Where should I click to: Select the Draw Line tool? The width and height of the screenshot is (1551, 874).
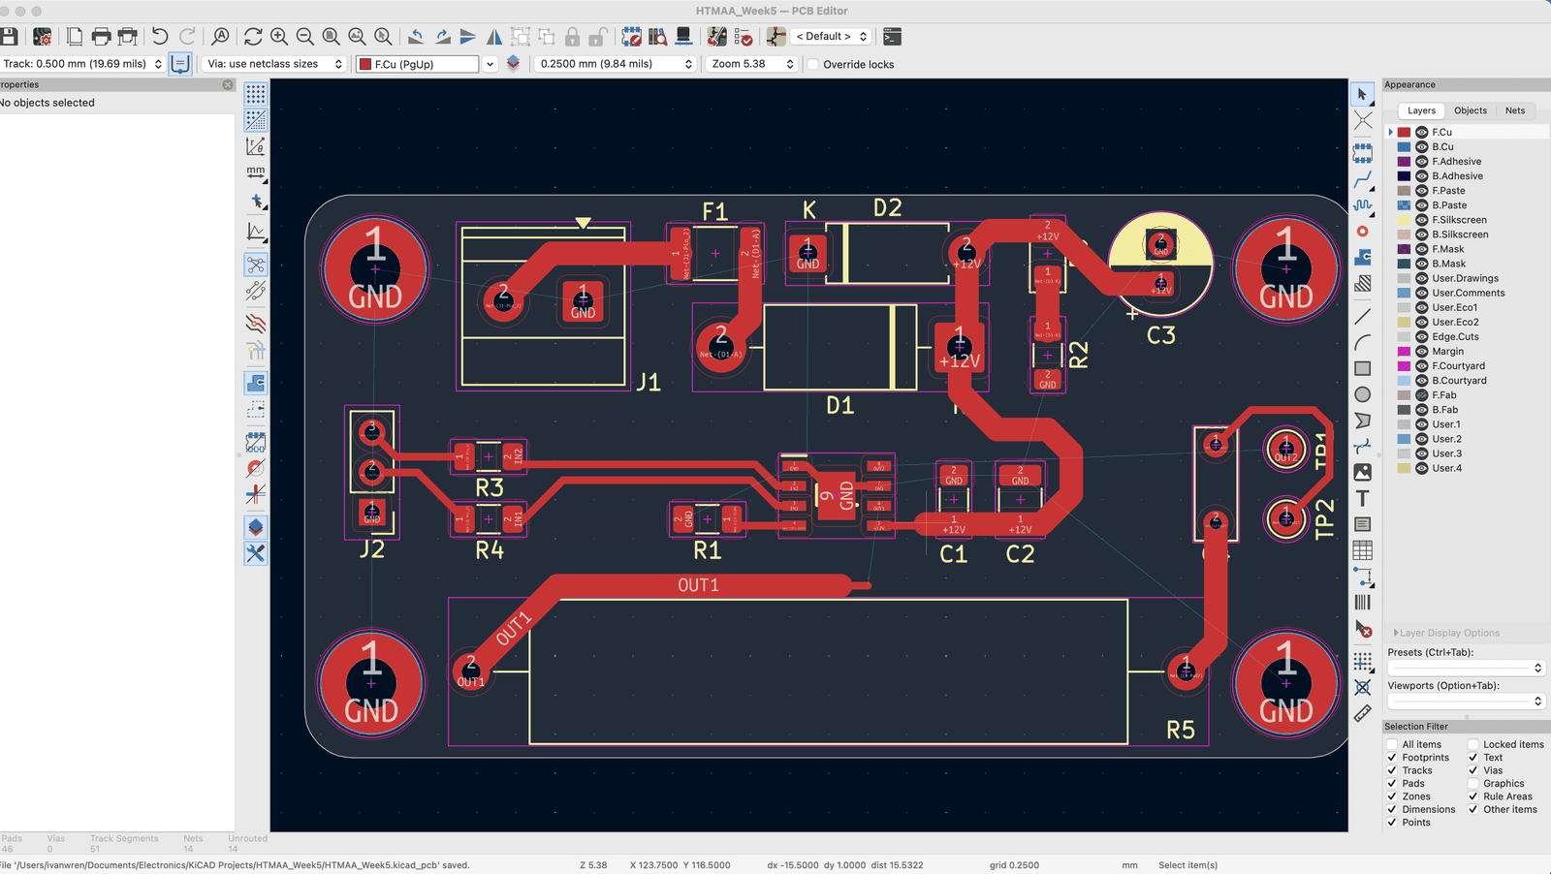(x=1363, y=316)
